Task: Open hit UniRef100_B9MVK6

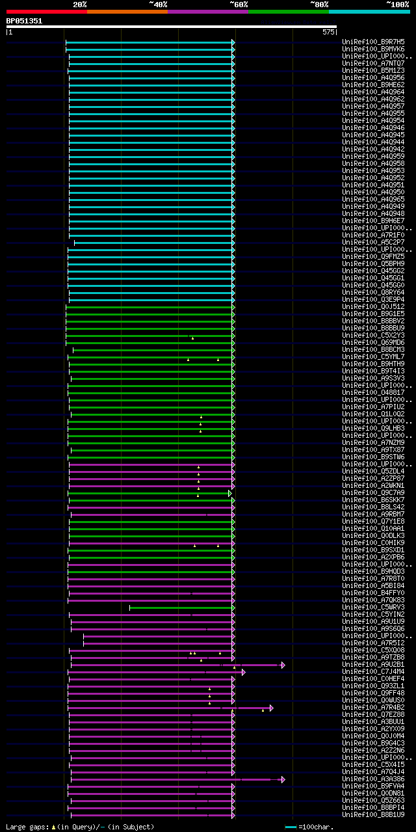Action: [372, 49]
